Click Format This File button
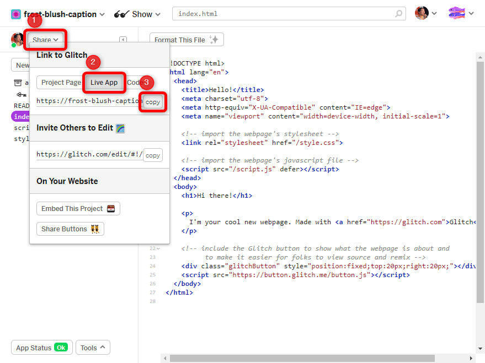485x363 pixels. (x=186, y=40)
